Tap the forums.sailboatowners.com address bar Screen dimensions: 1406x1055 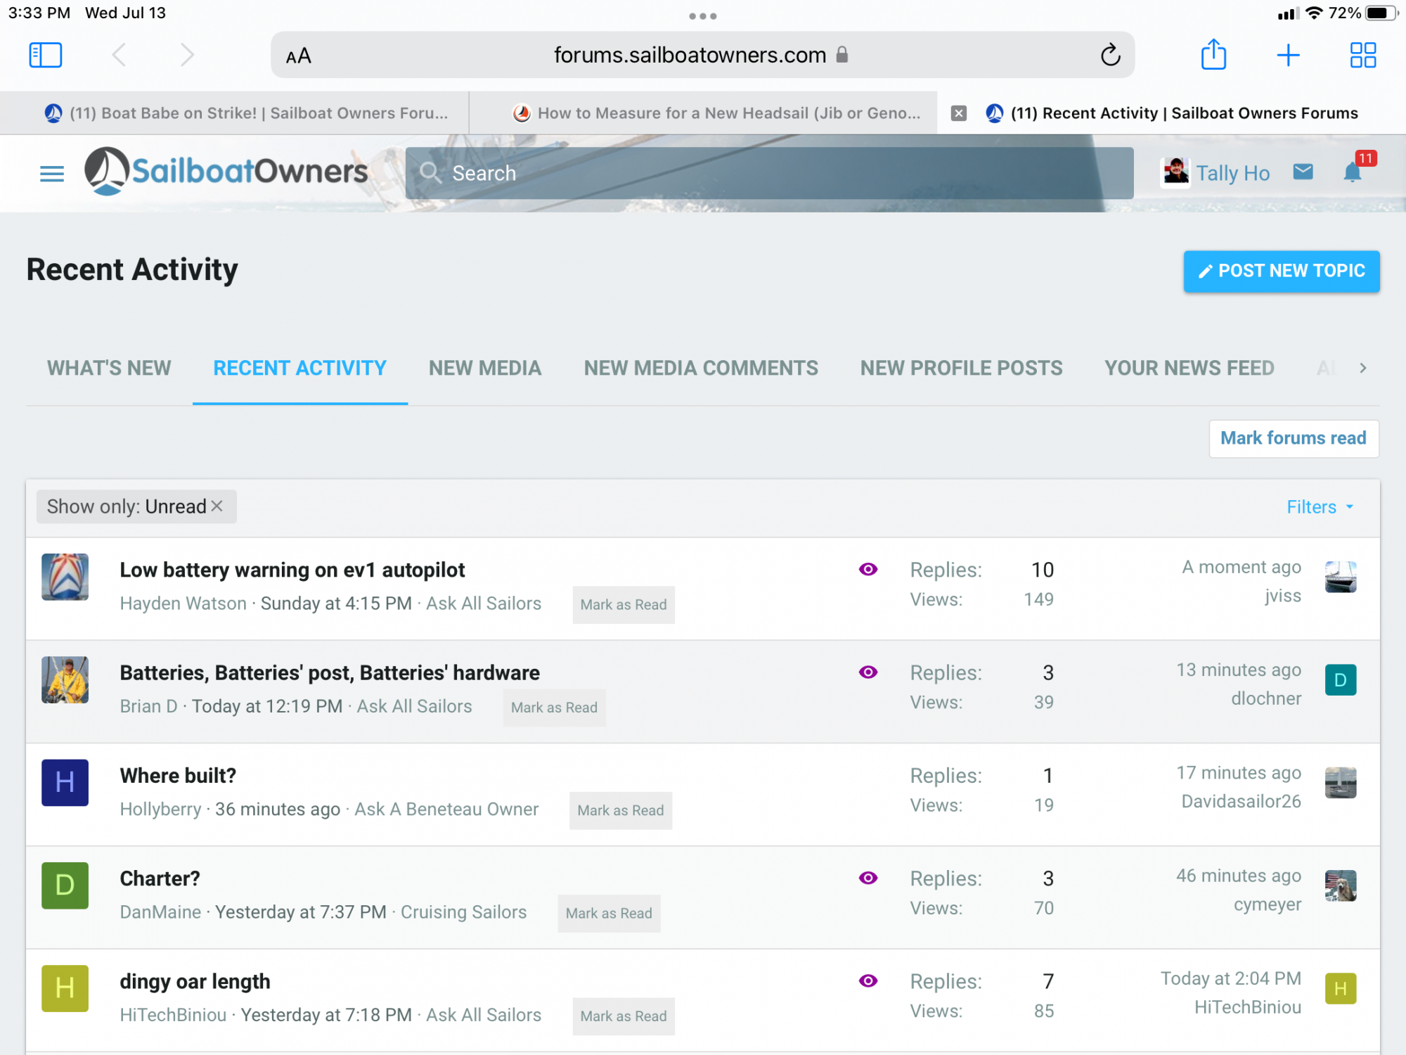click(702, 55)
